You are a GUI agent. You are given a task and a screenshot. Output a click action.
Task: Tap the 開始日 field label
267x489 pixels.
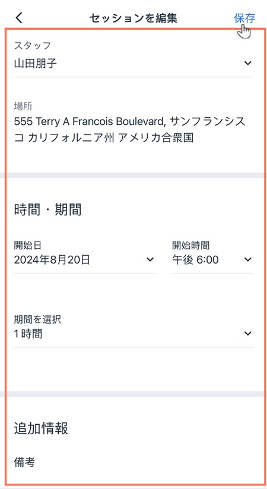click(28, 246)
